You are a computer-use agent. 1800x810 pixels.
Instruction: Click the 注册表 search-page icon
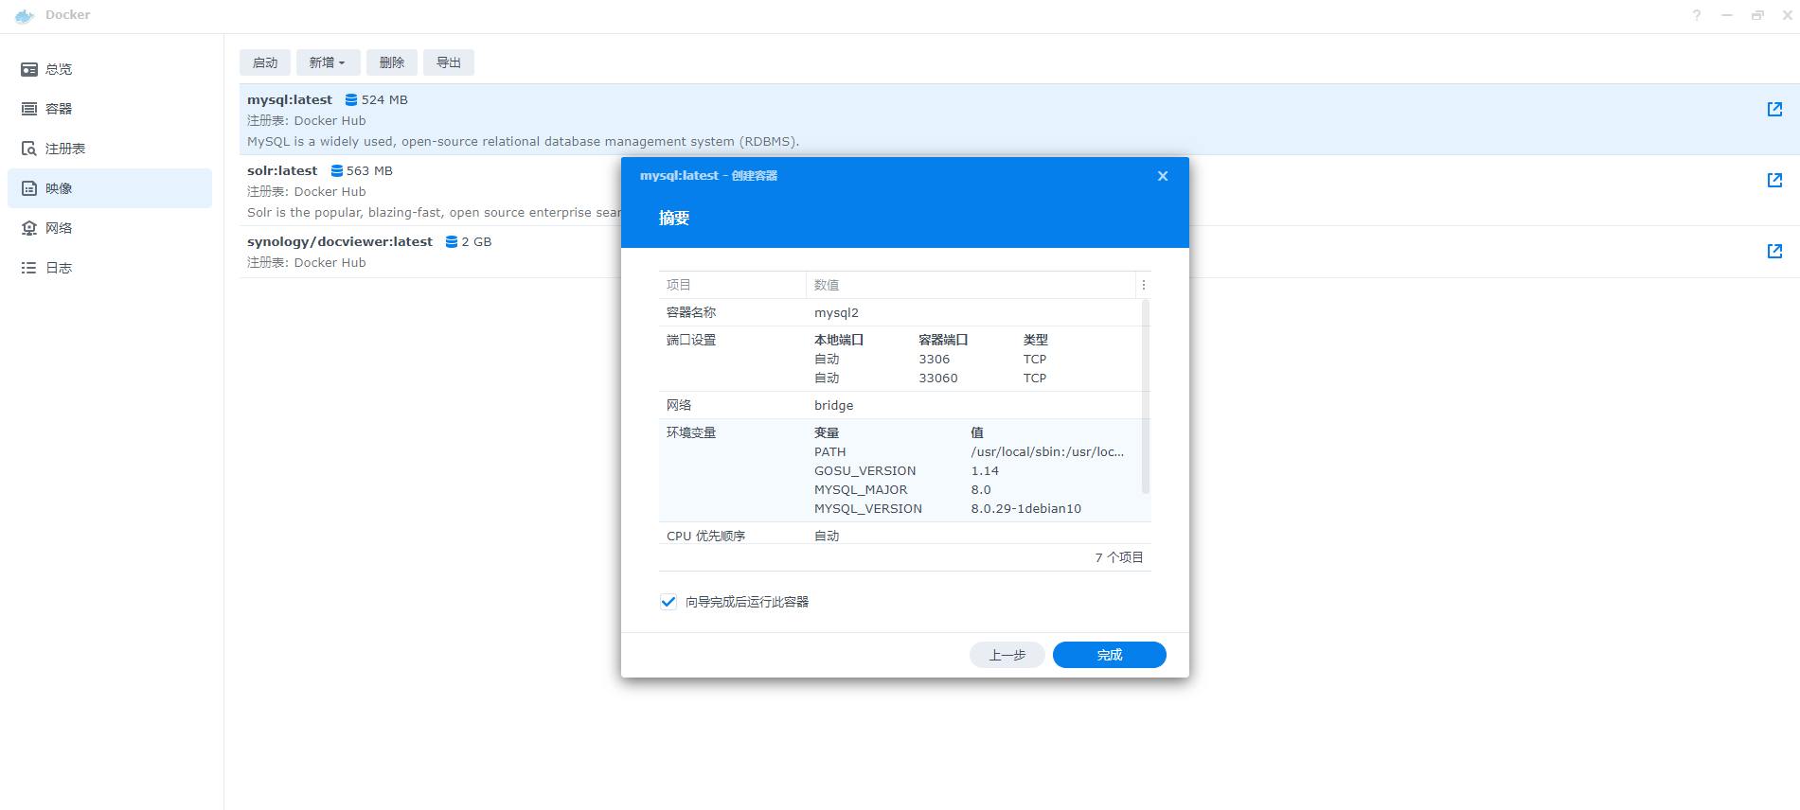coord(29,149)
